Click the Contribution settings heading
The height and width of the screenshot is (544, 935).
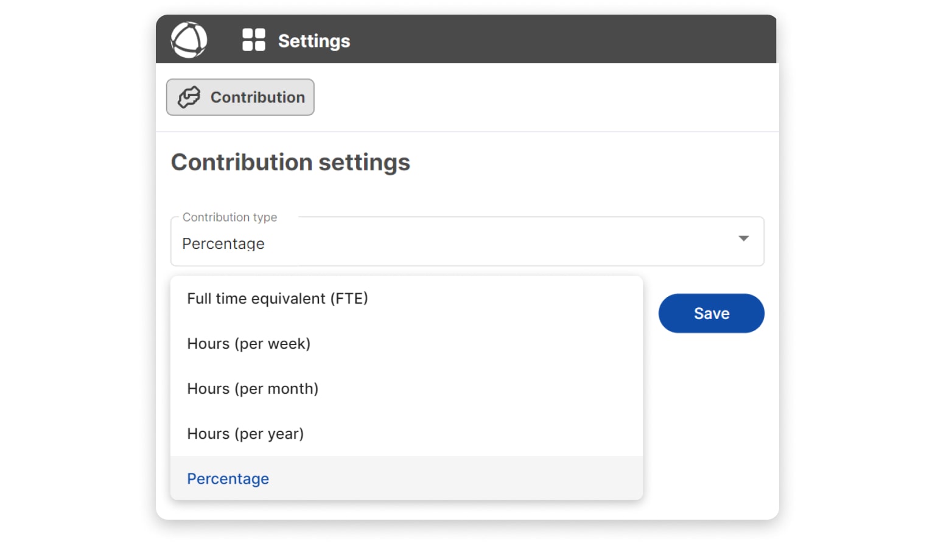pyautogui.click(x=290, y=162)
